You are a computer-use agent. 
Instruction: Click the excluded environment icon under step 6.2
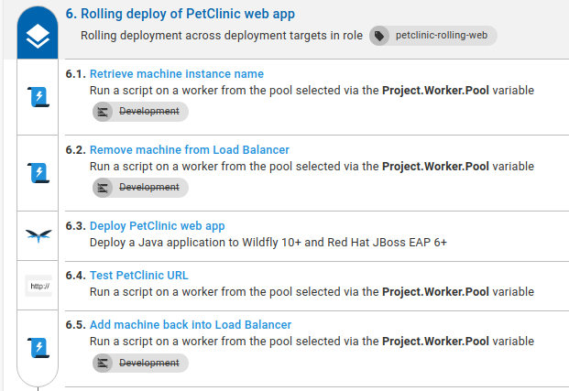click(103, 188)
